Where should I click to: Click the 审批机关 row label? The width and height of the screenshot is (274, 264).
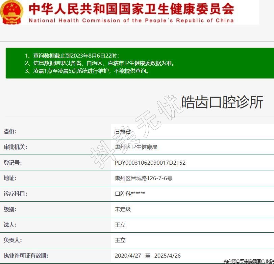[16, 147]
